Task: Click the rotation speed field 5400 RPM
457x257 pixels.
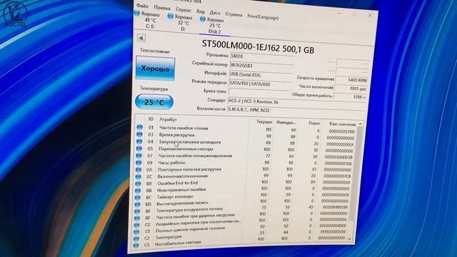Action: pos(352,80)
